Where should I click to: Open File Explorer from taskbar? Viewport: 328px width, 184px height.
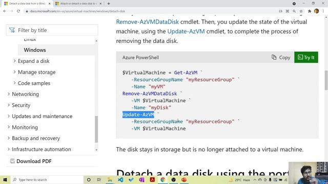[110, 180]
